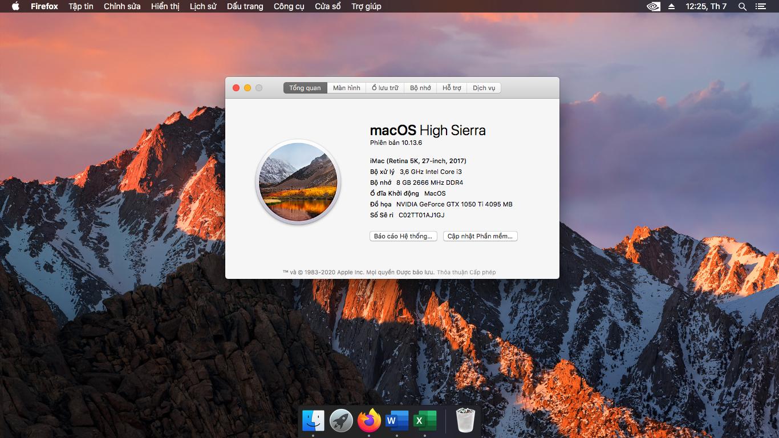Open Notification Center list icon
This screenshot has width=779, height=438.
click(x=761, y=6)
